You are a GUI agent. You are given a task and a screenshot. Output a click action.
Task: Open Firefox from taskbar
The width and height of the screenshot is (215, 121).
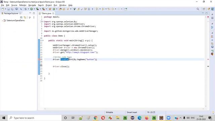point(147,118)
